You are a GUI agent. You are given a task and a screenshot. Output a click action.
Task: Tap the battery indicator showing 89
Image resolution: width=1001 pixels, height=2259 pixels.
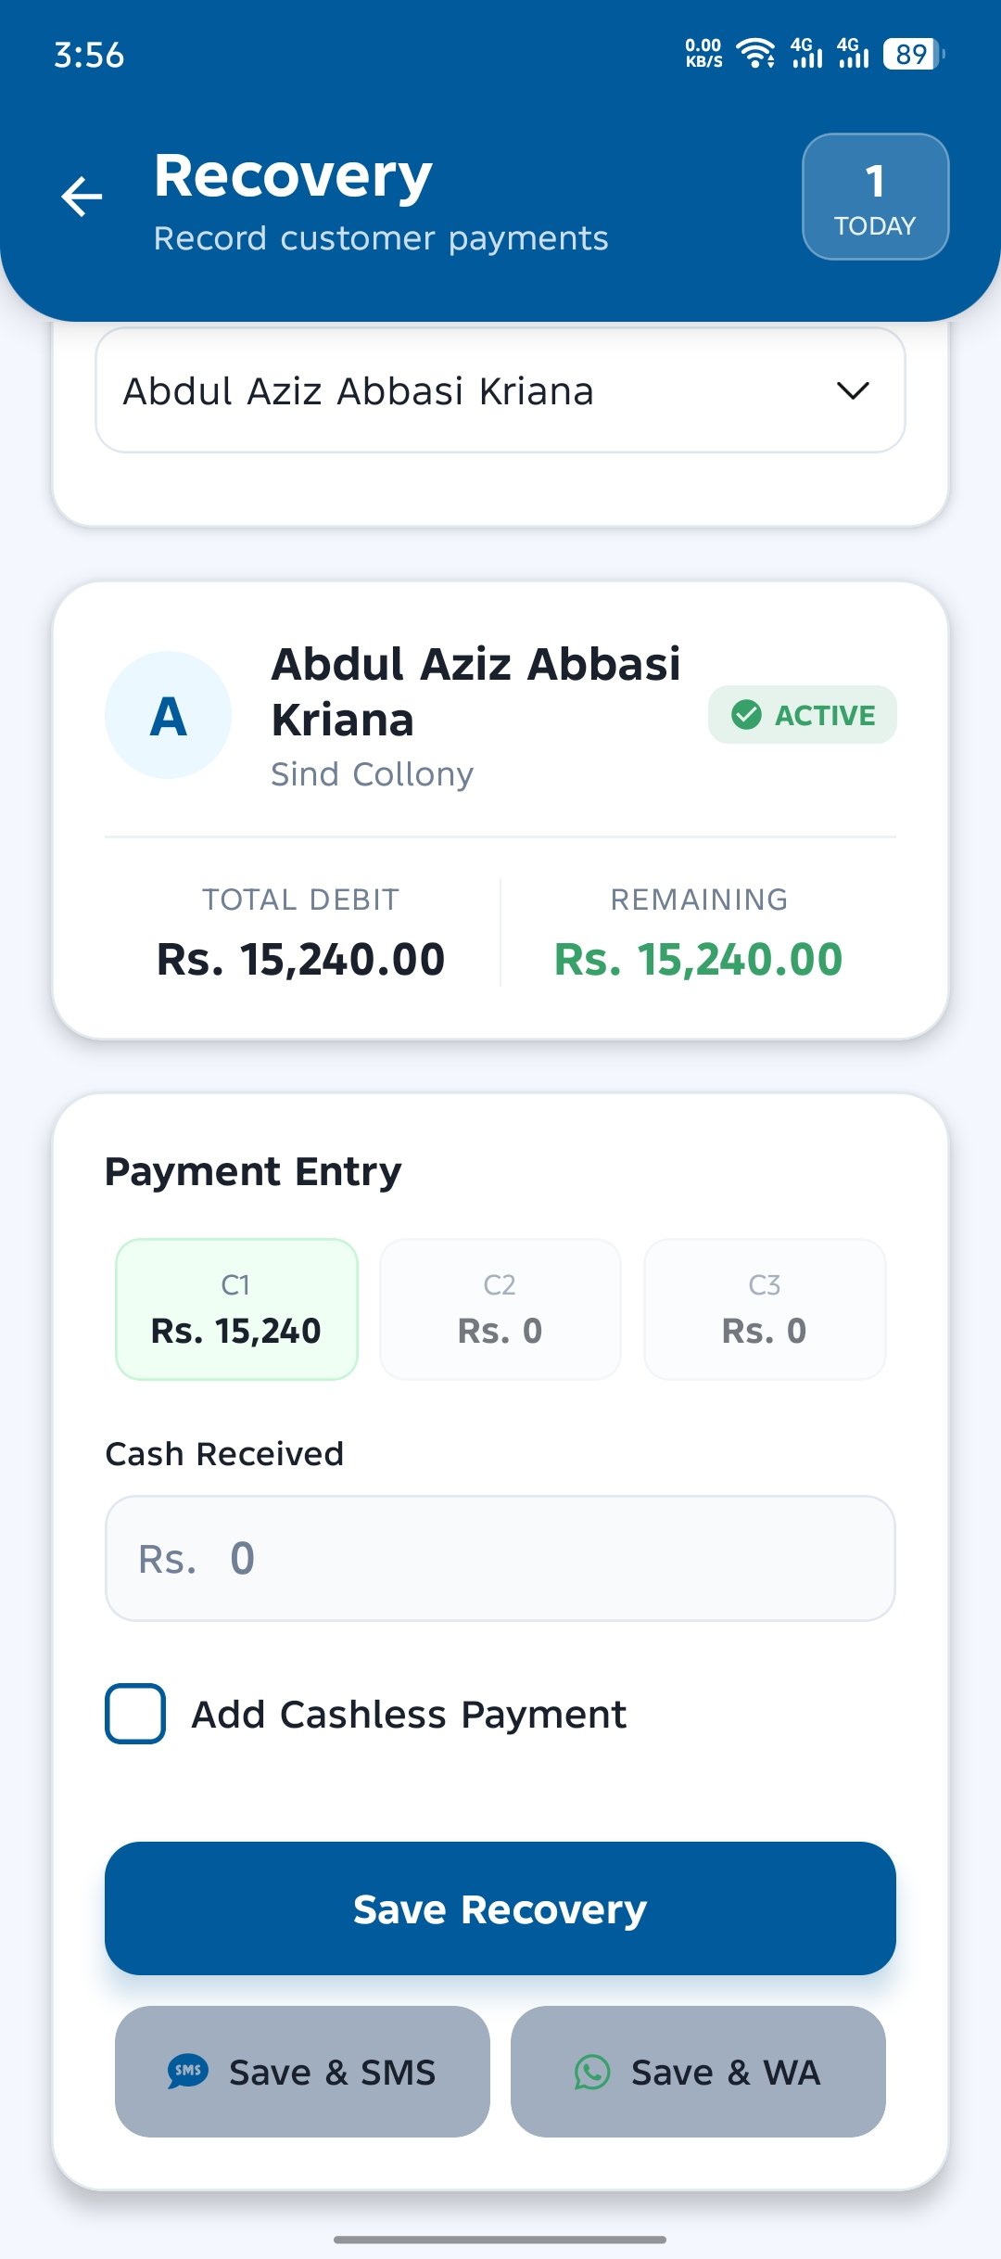[x=913, y=54]
